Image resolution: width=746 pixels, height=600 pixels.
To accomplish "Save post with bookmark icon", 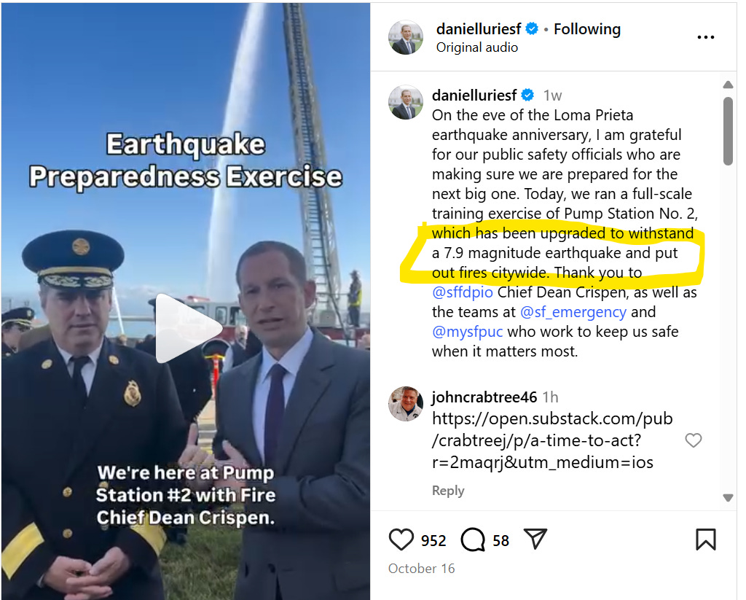I will 705,539.
